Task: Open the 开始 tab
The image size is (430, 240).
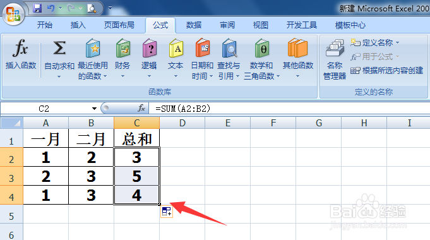Action: (45, 25)
